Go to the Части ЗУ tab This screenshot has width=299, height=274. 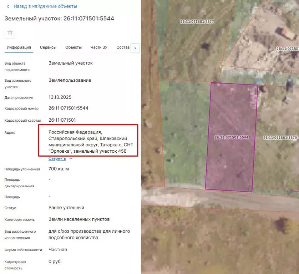pyautogui.click(x=99, y=47)
